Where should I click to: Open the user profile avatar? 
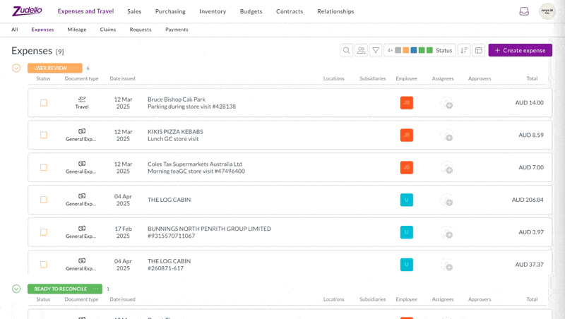547,11
